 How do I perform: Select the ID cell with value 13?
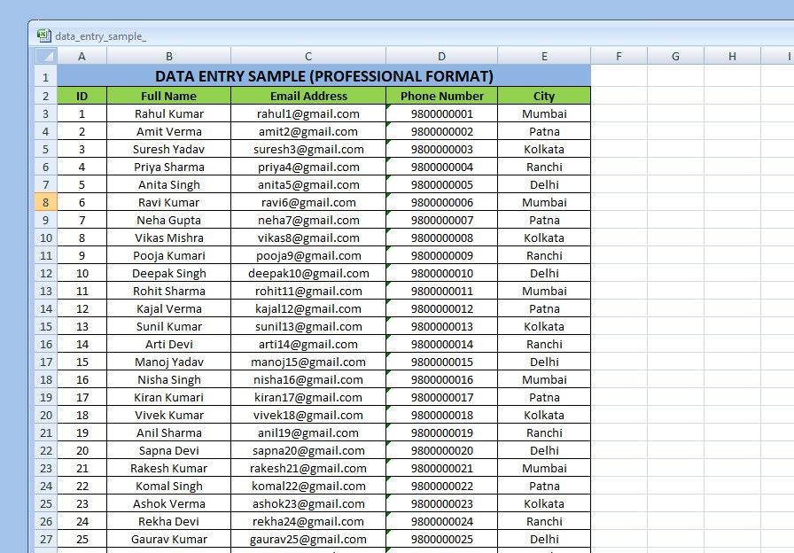(82, 326)
